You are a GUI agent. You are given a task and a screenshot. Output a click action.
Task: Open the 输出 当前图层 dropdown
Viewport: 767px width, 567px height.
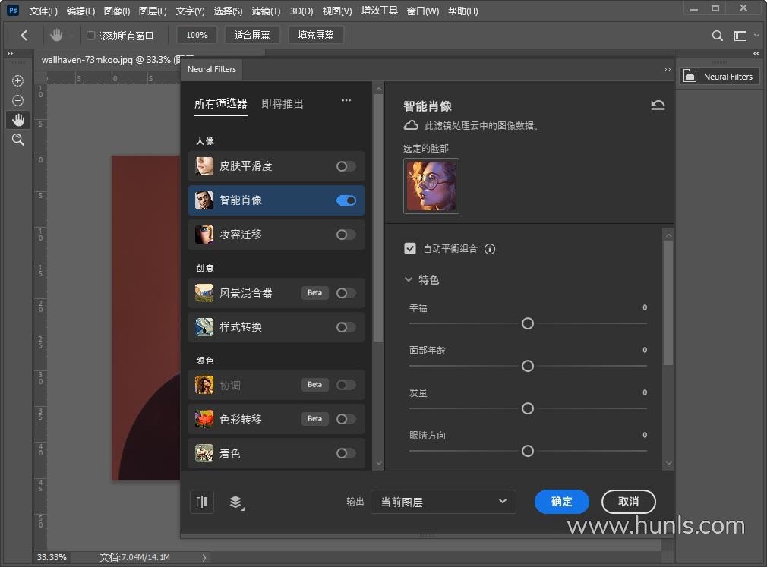point(443,502)
